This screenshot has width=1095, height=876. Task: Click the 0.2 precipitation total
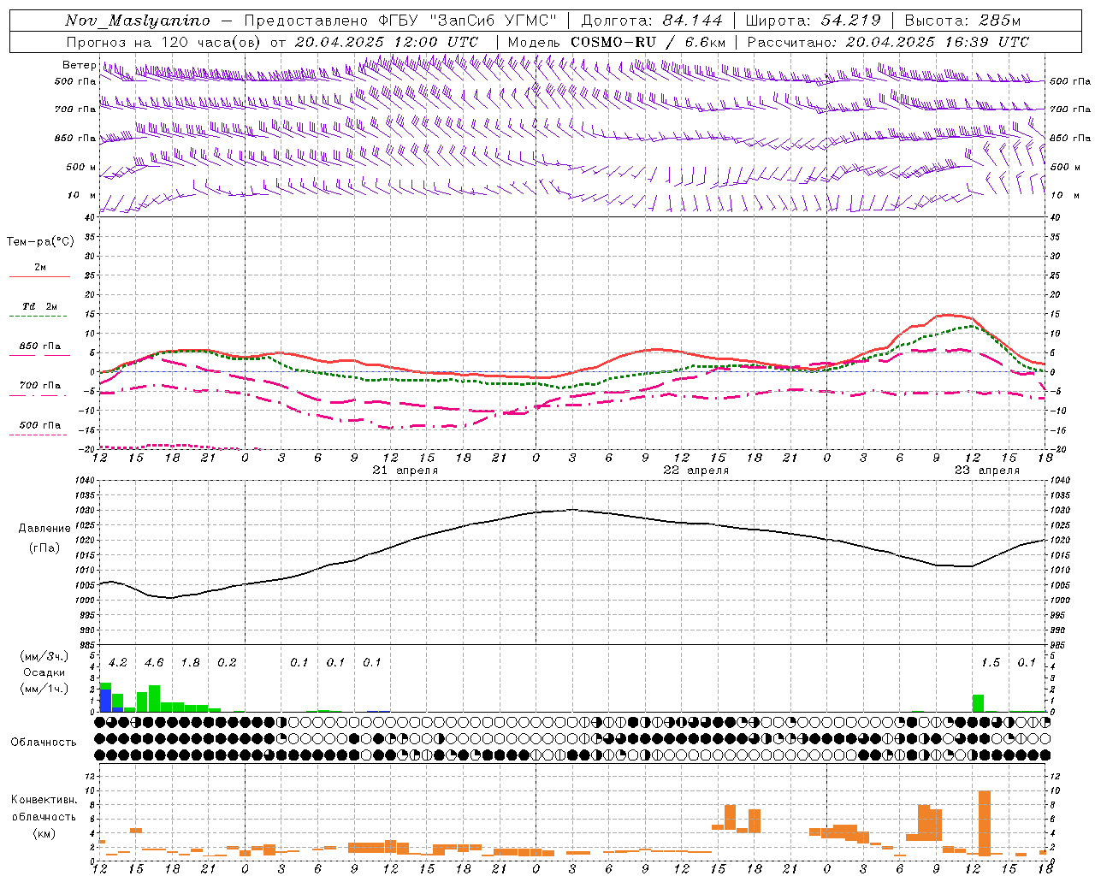point(227,662)
